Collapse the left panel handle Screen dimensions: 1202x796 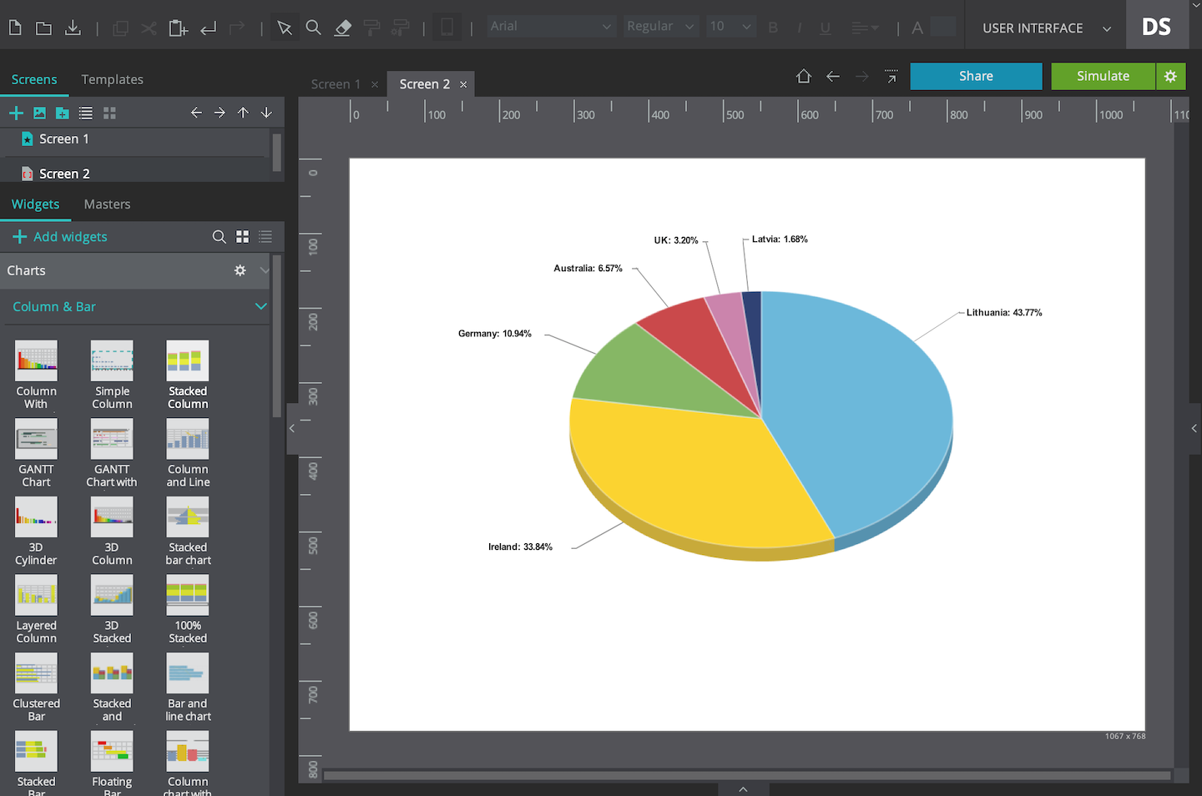(292, 428)
